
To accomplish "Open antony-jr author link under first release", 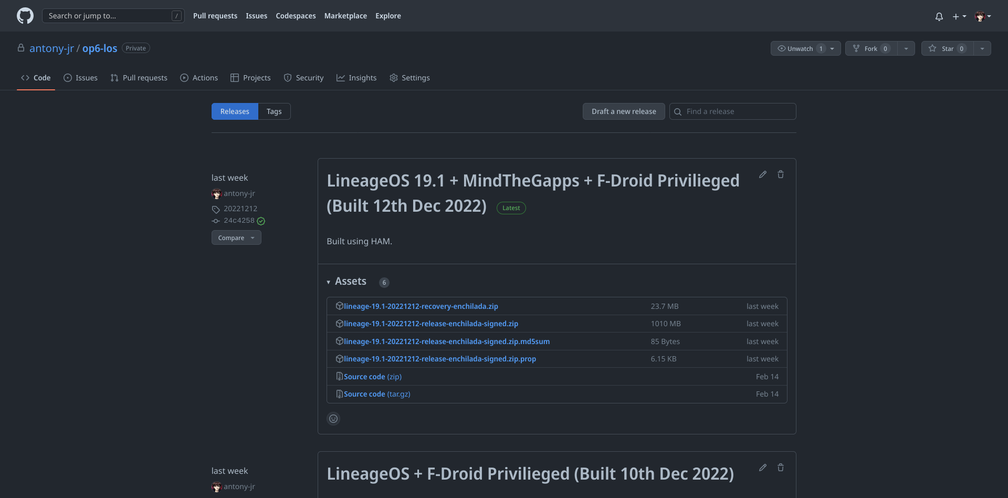I will [239, 193].
